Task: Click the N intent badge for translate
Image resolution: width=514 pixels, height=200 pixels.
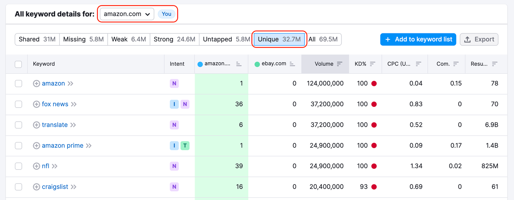Action: pyautogui.click(x=174, y=125)
